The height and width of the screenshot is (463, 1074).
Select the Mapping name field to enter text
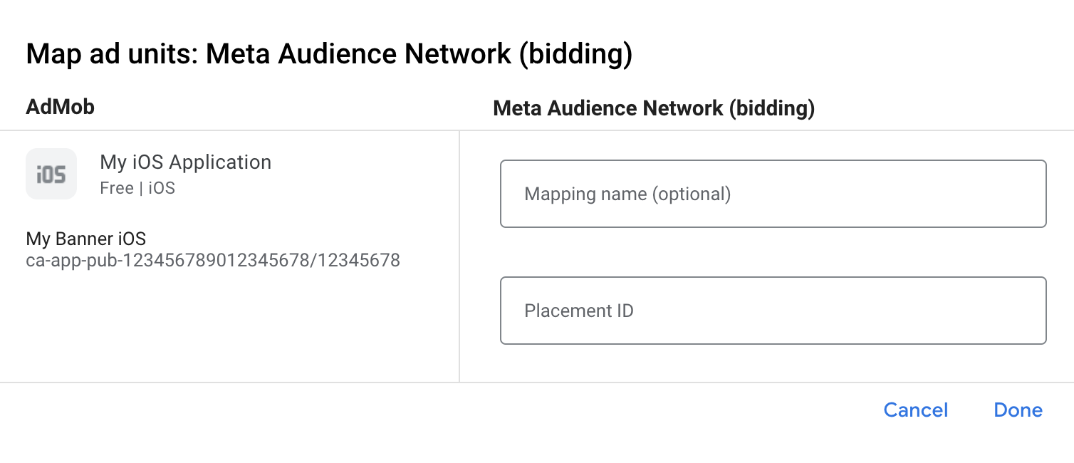pos(773,194)
